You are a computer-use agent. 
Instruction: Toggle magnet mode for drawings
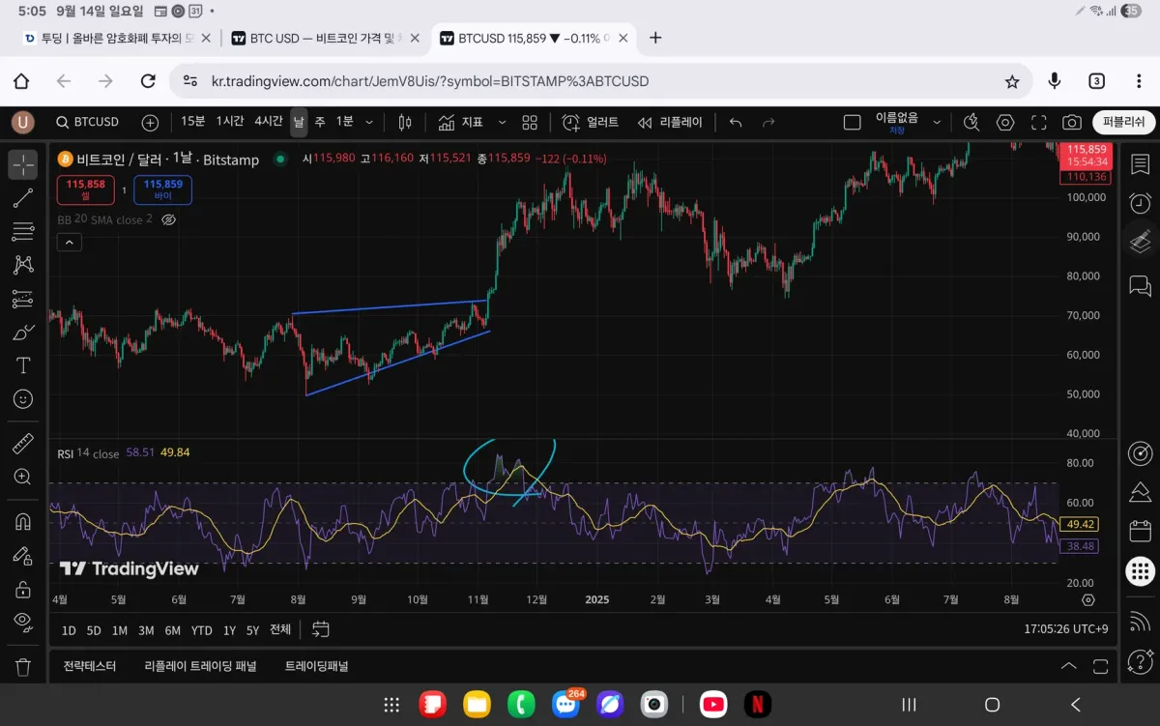[23, 522]
